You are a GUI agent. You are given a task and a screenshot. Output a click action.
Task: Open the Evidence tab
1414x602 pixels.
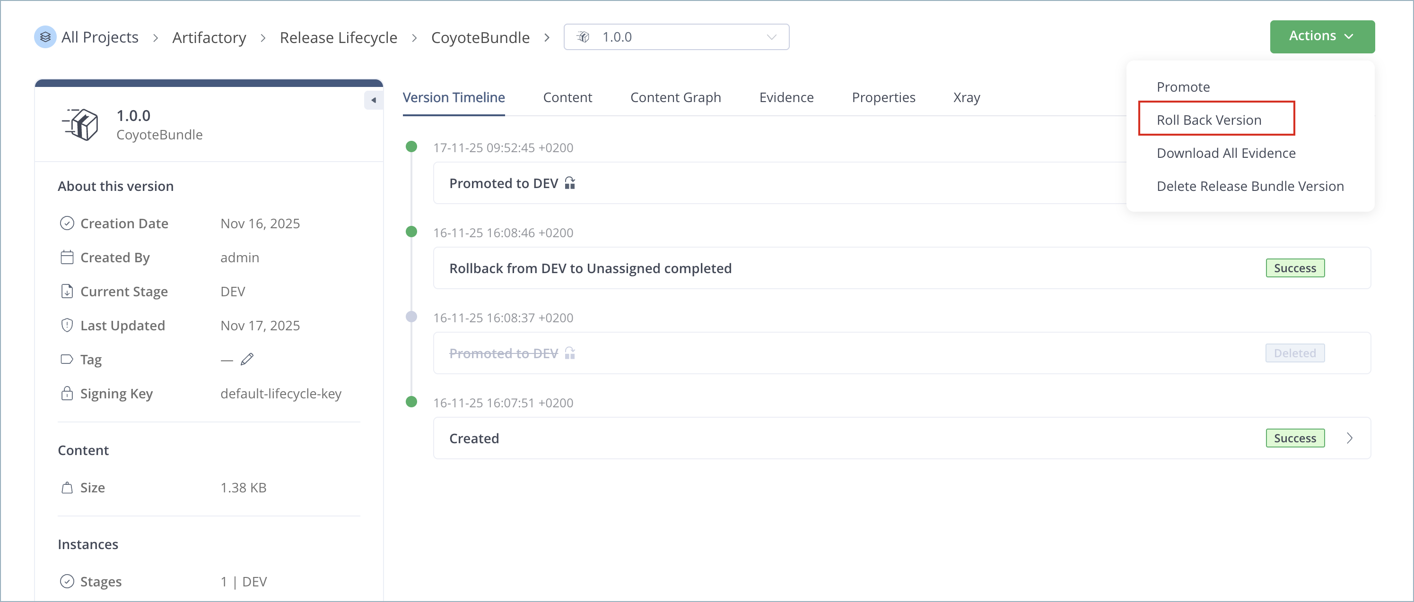(x=786, y=98)
